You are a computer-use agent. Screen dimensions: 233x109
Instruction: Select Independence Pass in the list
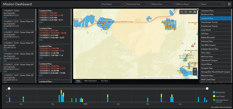215,49
